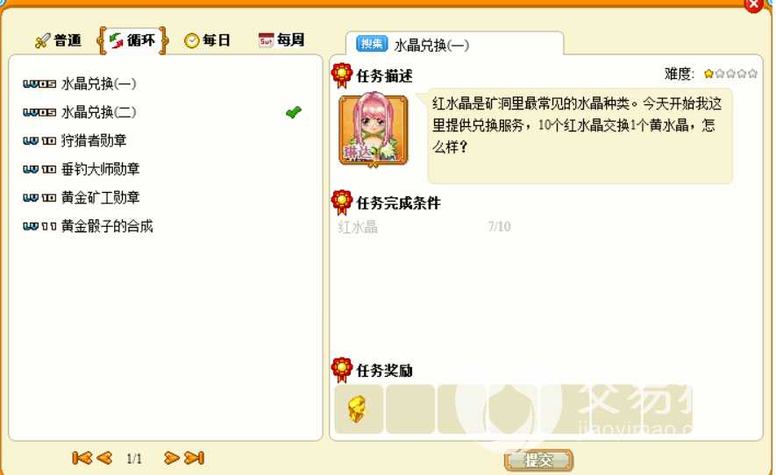Click the 搜集 quest type badge
Viewport: 776px width, 475px height.
coord(372,44)
